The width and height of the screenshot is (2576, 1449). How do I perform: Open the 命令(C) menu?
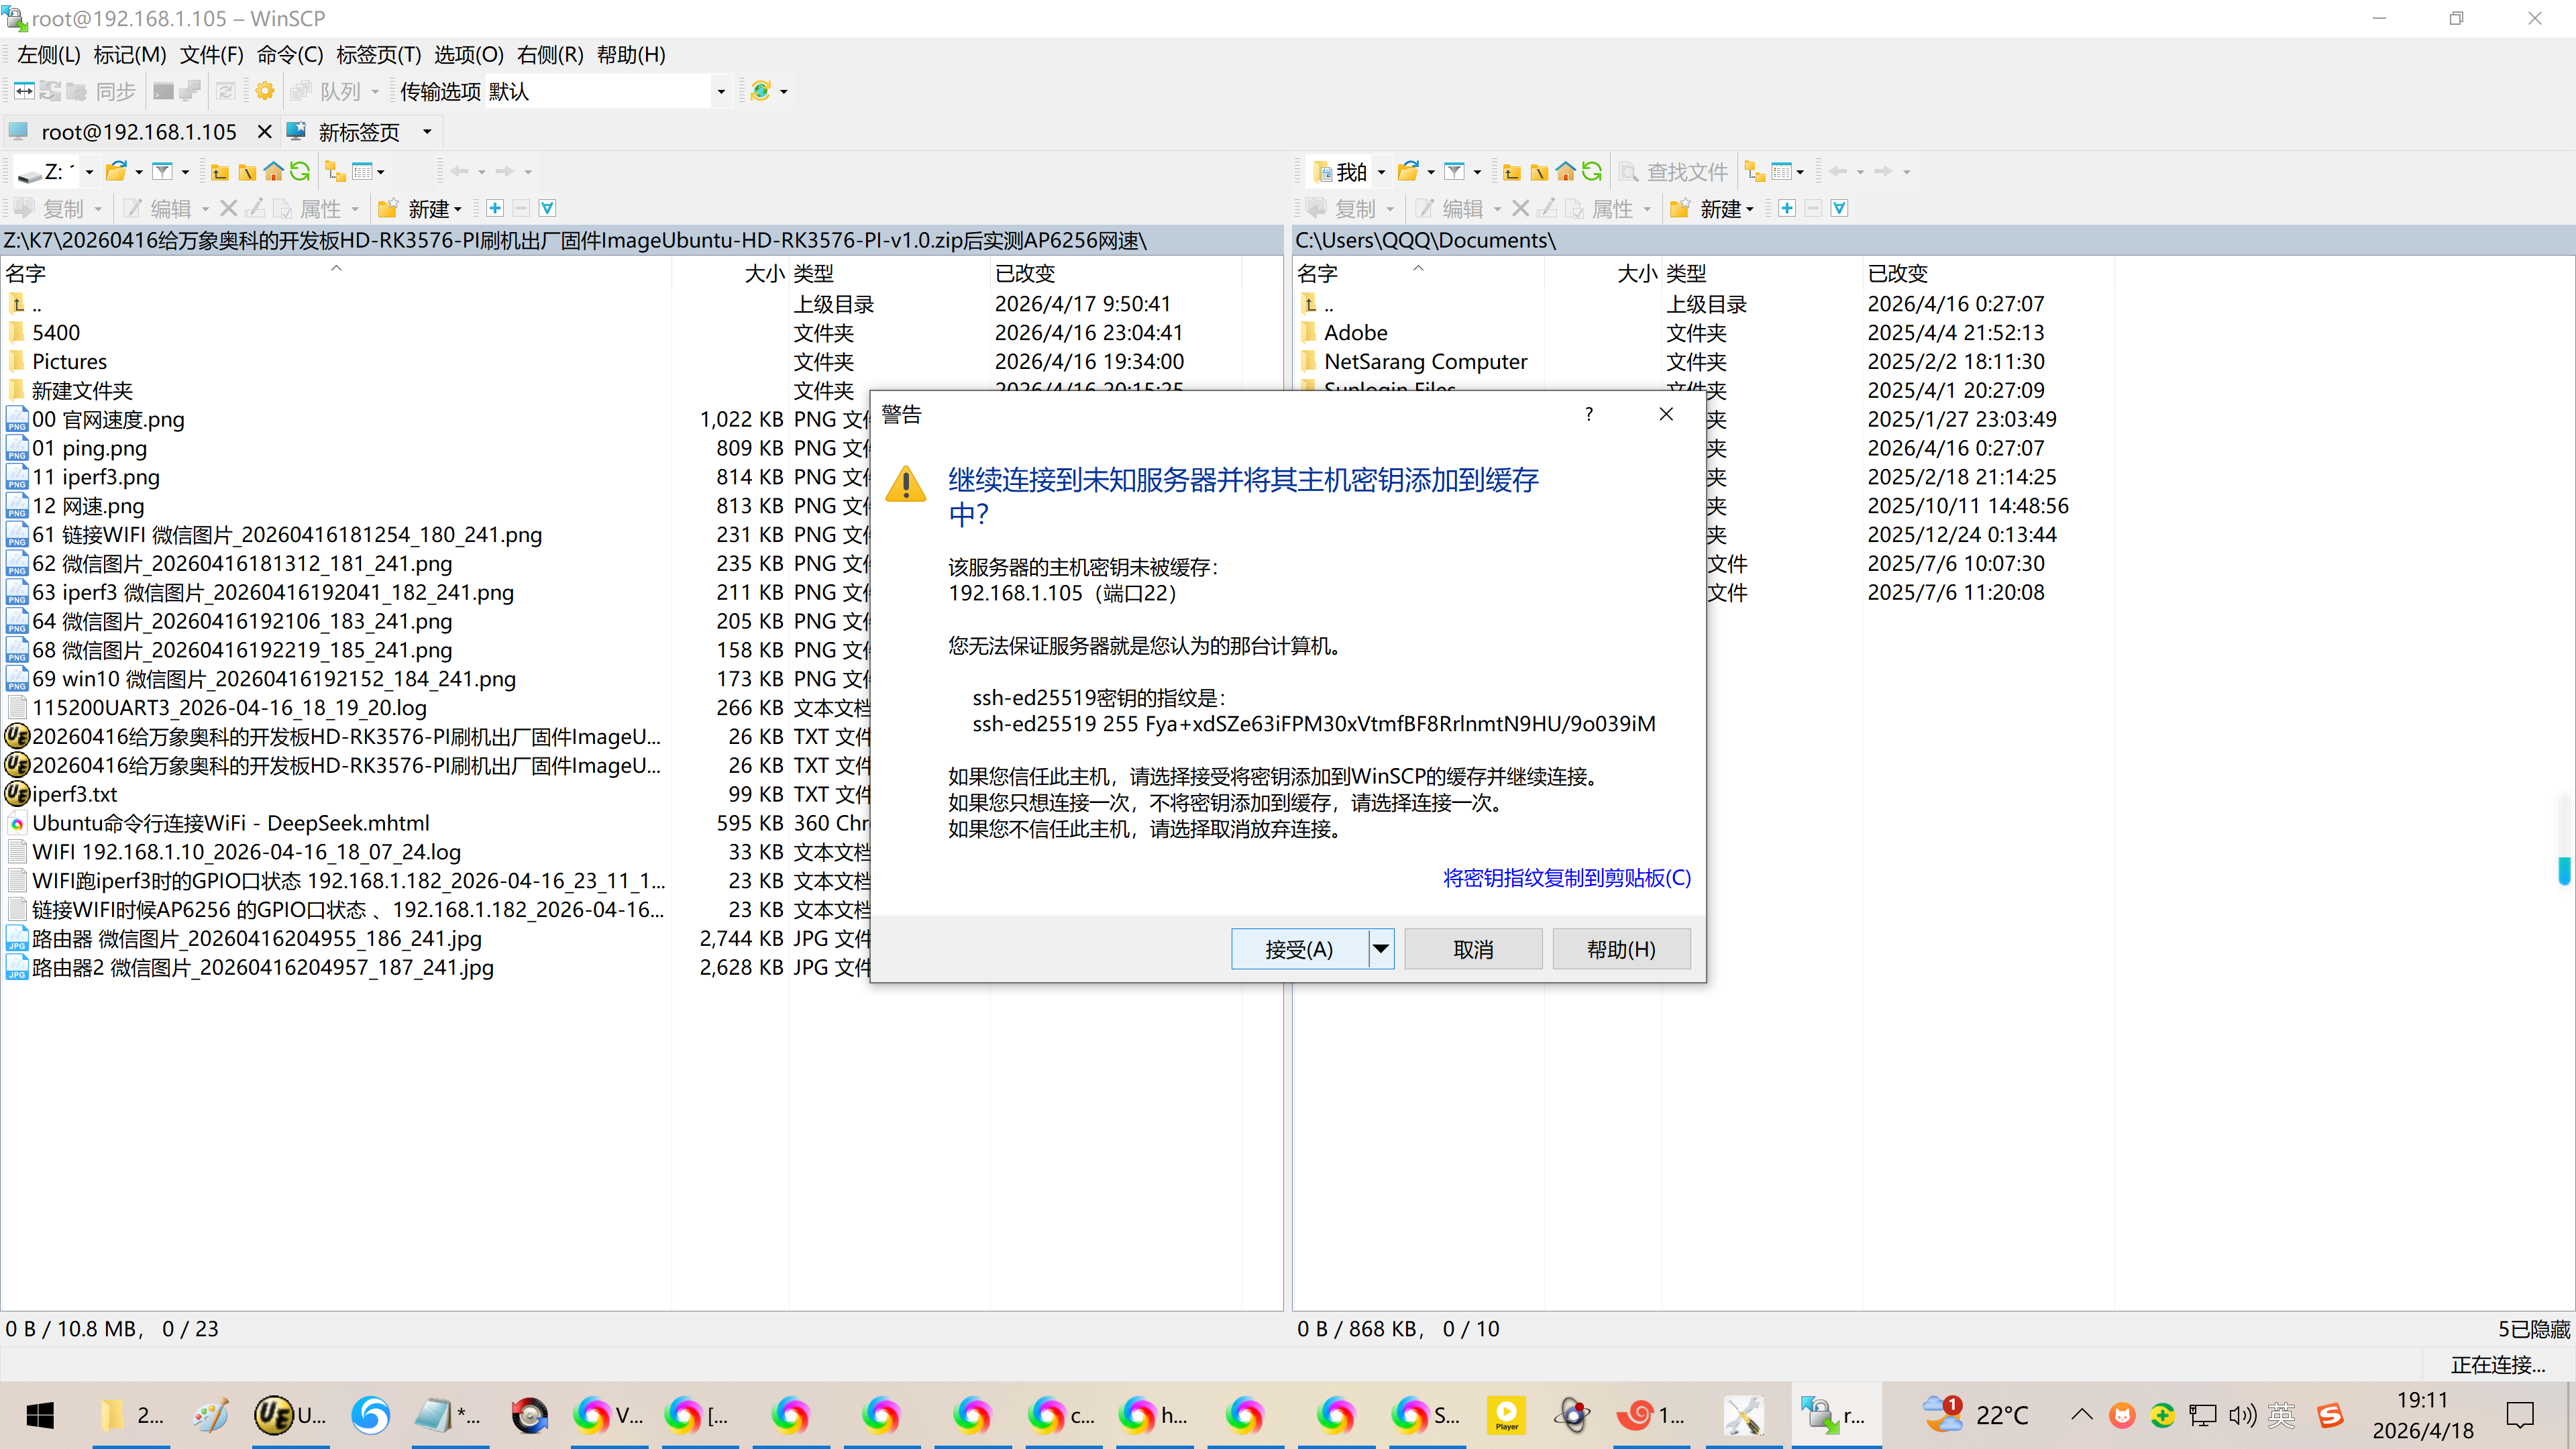tap(290, 55)
